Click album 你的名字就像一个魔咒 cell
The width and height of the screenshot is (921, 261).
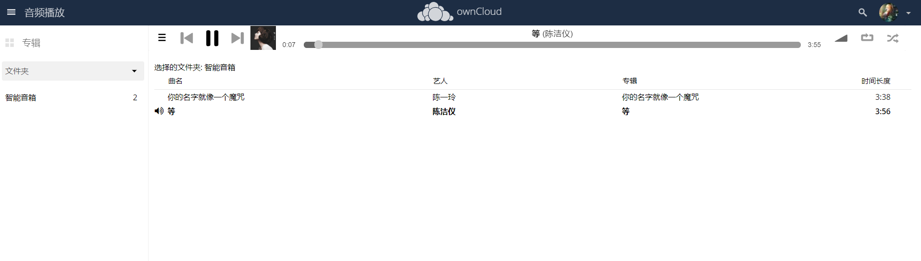coord(660,97)
